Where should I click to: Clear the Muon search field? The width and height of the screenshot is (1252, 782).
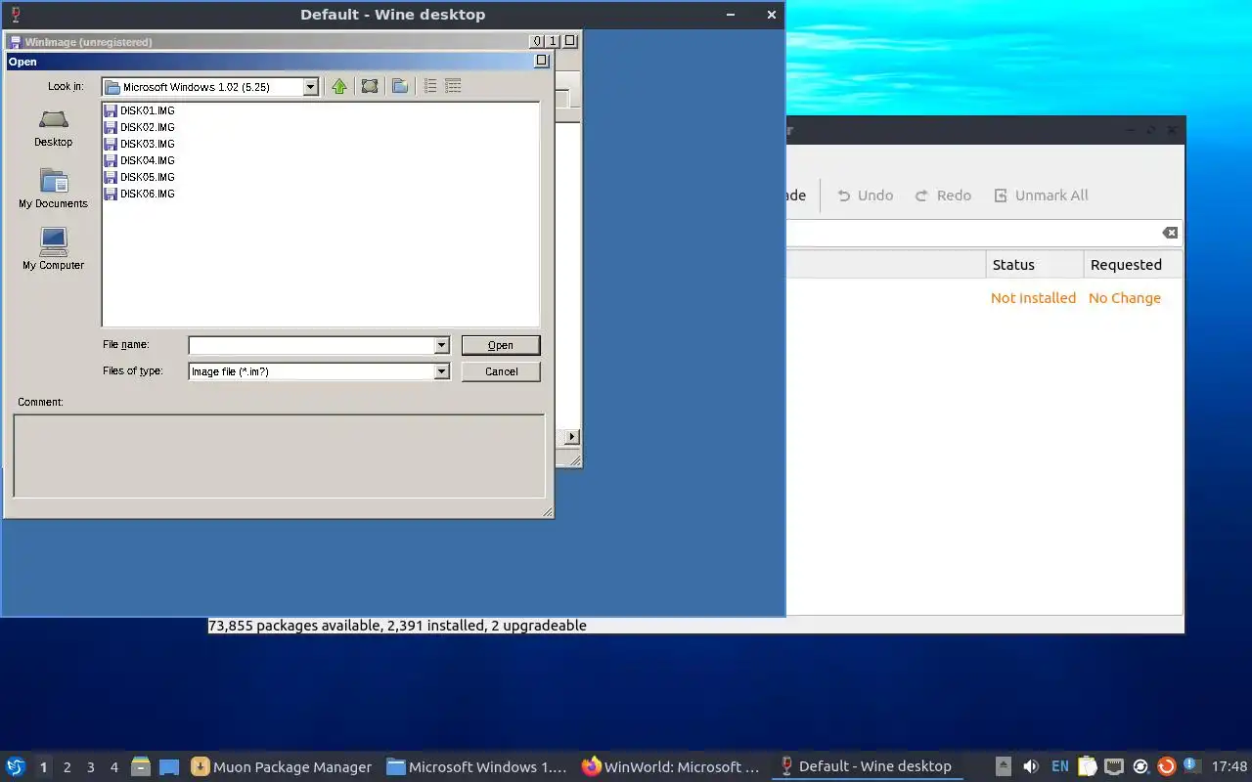pyautogui.click(x=1170, y=233)
